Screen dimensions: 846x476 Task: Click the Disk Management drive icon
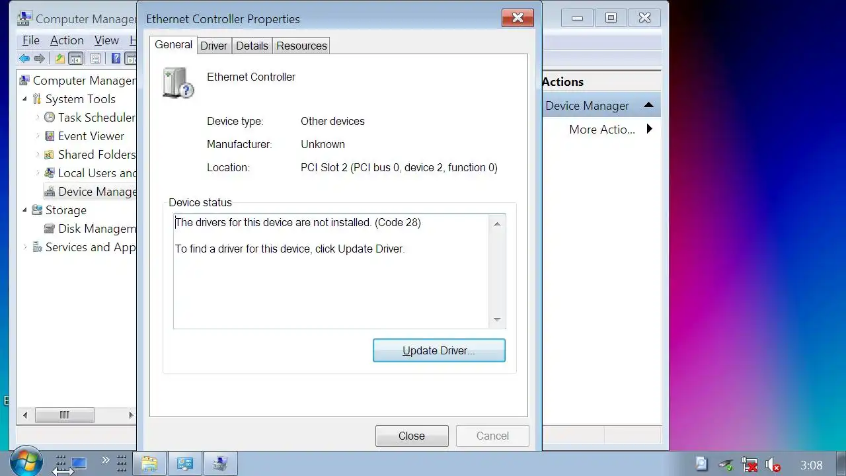tap(50, 229)
